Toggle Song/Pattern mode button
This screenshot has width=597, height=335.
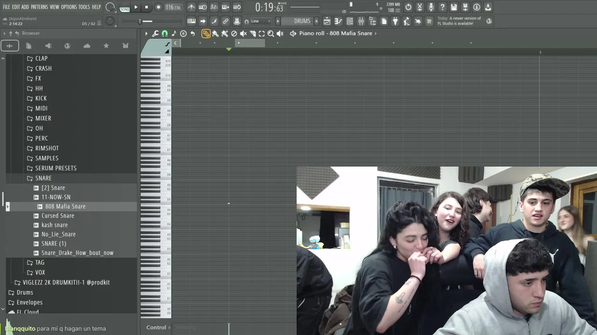pyautogui.click(x=125, y=7)
